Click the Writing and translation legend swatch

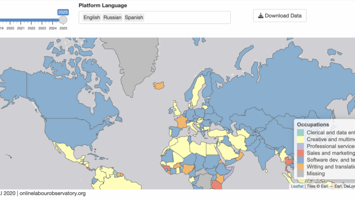point(300,167)
